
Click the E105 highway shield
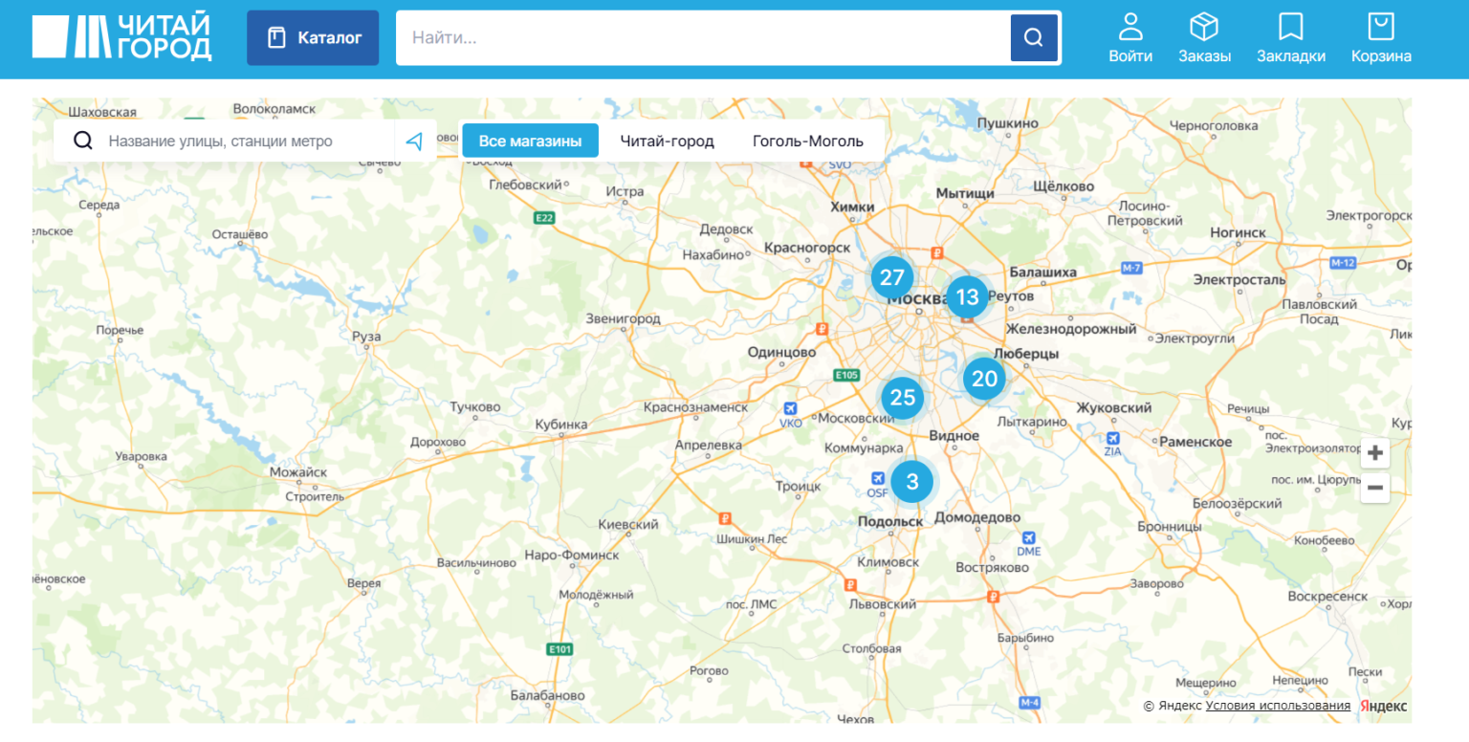[x=846, y=374]
